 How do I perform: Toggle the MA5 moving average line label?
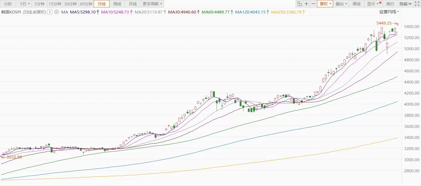[83, 12]
